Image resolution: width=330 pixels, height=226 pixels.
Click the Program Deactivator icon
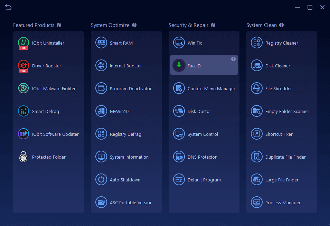[x=101, y=88]
